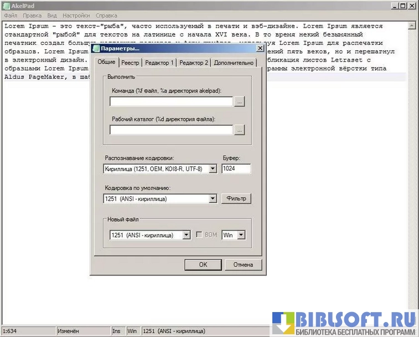This screenshot has width=419, height=337.
Task: Click the browse button next to Рабочий каталог field
Action: pos(239,130)
